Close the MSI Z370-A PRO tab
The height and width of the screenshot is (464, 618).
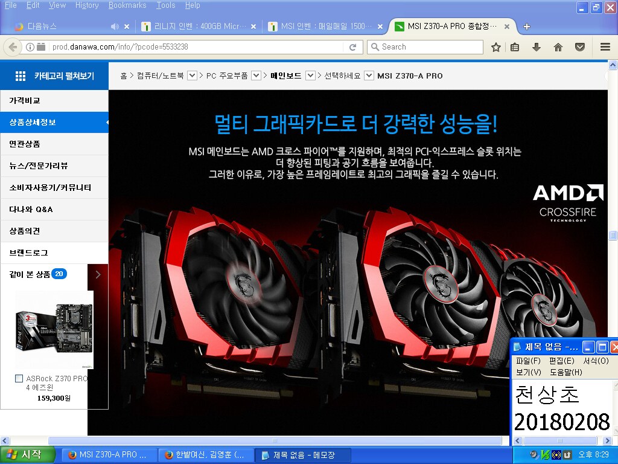[x=507, y=27]
